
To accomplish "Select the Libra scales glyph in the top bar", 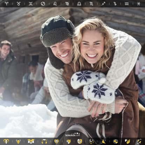I will coord(79,4).
